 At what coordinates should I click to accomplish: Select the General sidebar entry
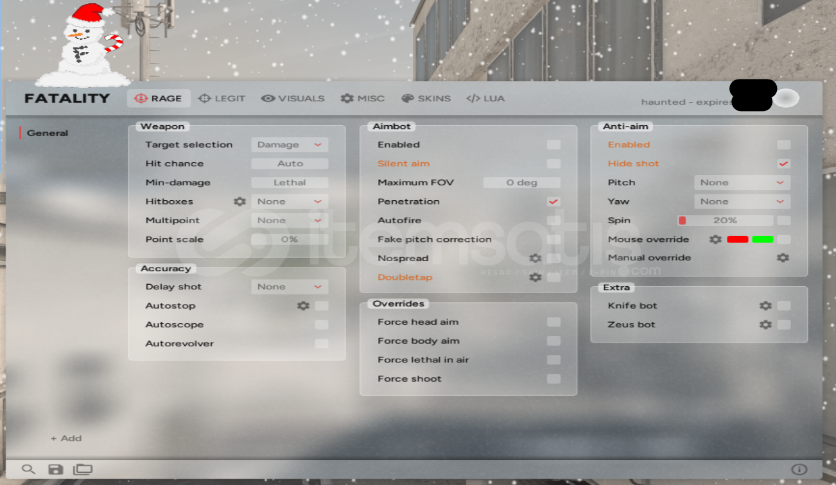tap(48, 133)
